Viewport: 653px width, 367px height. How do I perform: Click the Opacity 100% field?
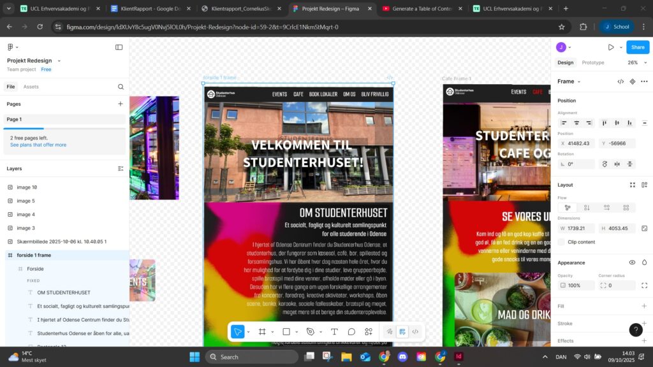pos(576,285)
